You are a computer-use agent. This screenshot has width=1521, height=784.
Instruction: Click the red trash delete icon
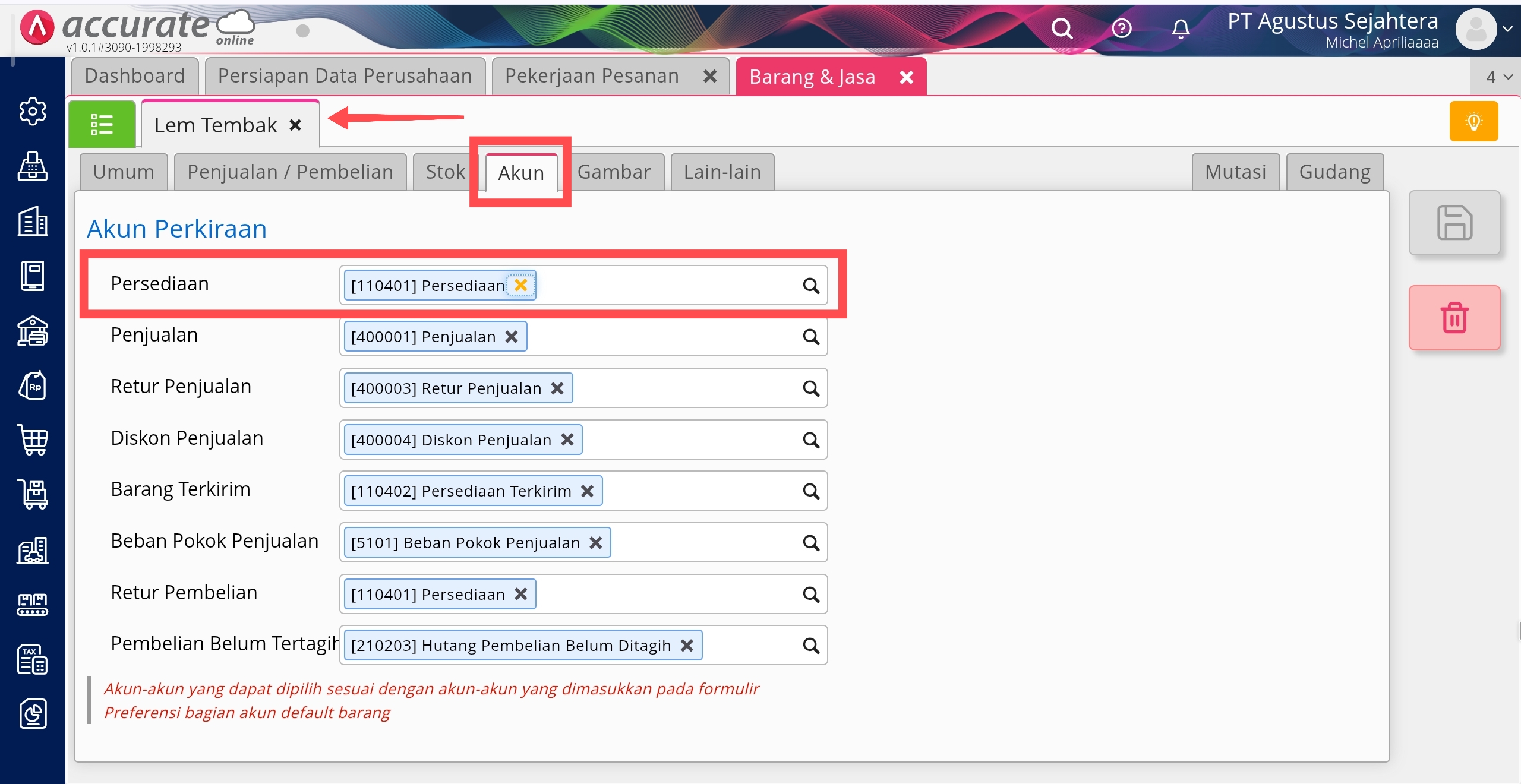coord(1454,318)
